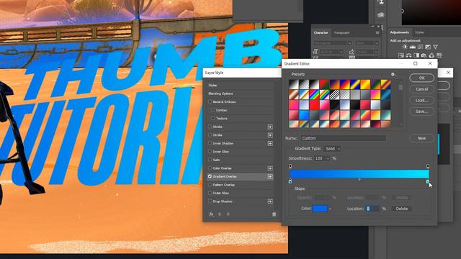The image size is (461, 259).
Task: Add another Drop Shadow with plus icon
Action: [270, 201]
